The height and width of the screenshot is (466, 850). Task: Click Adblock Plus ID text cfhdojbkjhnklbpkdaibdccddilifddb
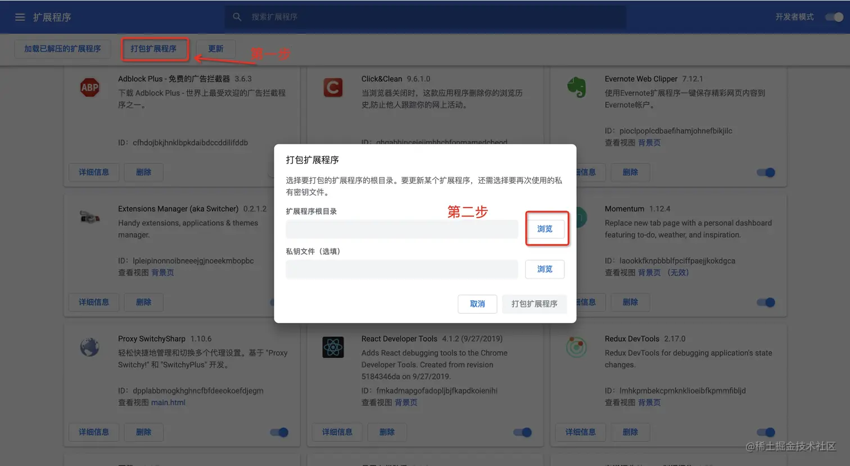pyautogui.click(x=190, y=143)
